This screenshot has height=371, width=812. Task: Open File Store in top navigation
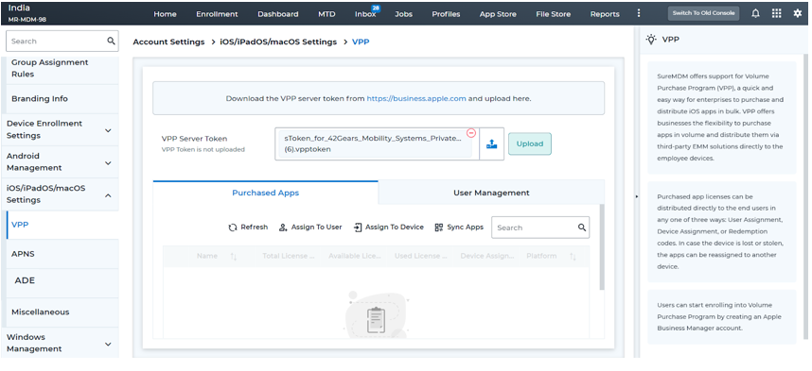(x=553, y=14)
